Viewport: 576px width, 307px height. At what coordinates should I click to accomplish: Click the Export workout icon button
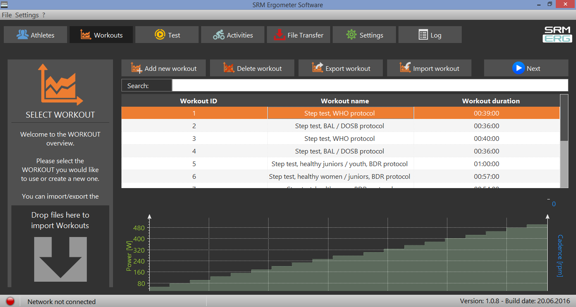[341, 68]
